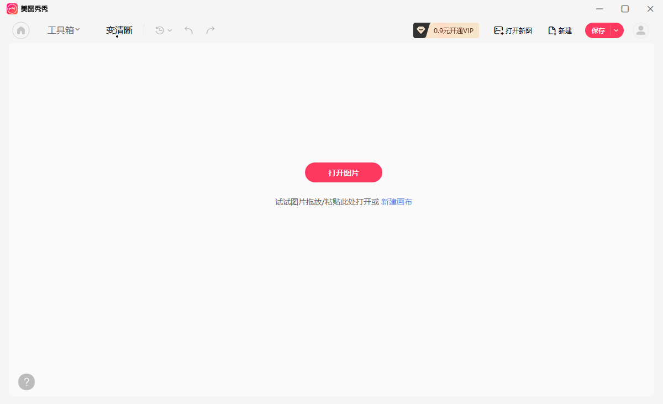Click the 美图秀秀 app logo
663x404 pixels.
[x=12, y=9]
